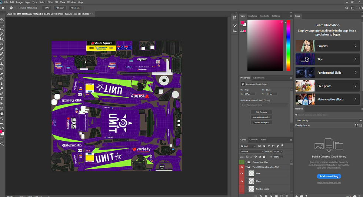363x197 pixels.
Task: Select the Rectangular Marquee tool
Action: [1, 24]
